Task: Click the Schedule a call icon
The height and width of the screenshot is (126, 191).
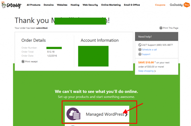Action: click(140, 50)
